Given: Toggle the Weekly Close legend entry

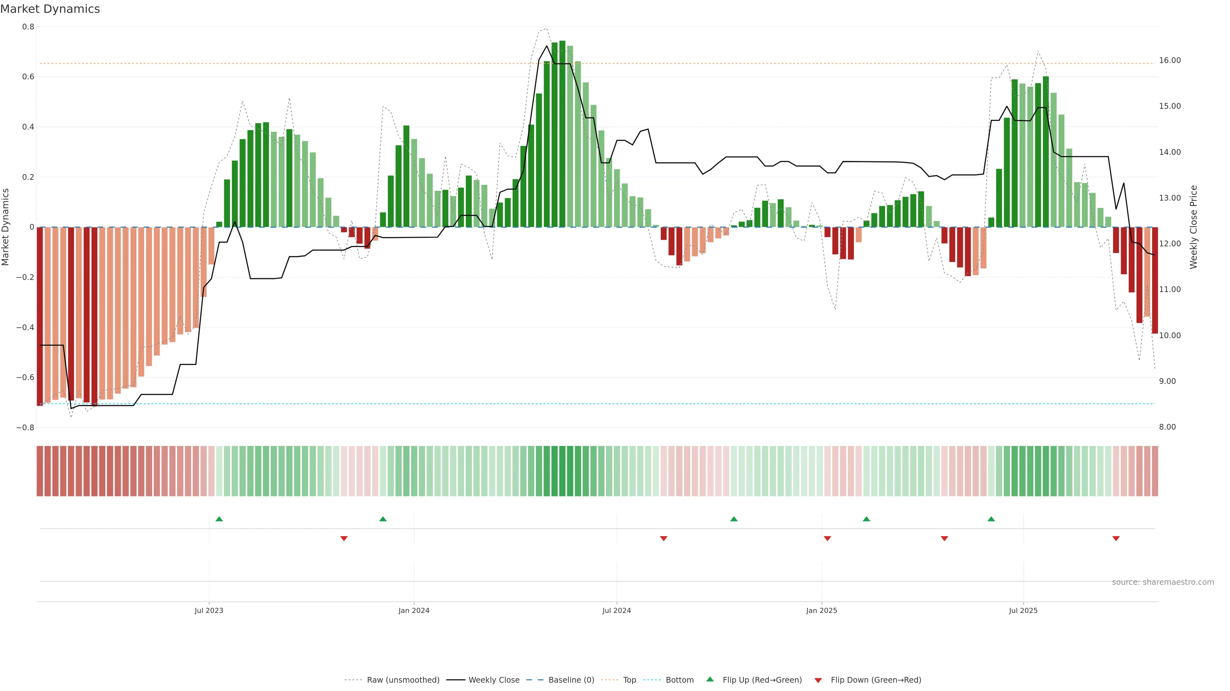Looking at the screenshot, I should coord(494,680).
